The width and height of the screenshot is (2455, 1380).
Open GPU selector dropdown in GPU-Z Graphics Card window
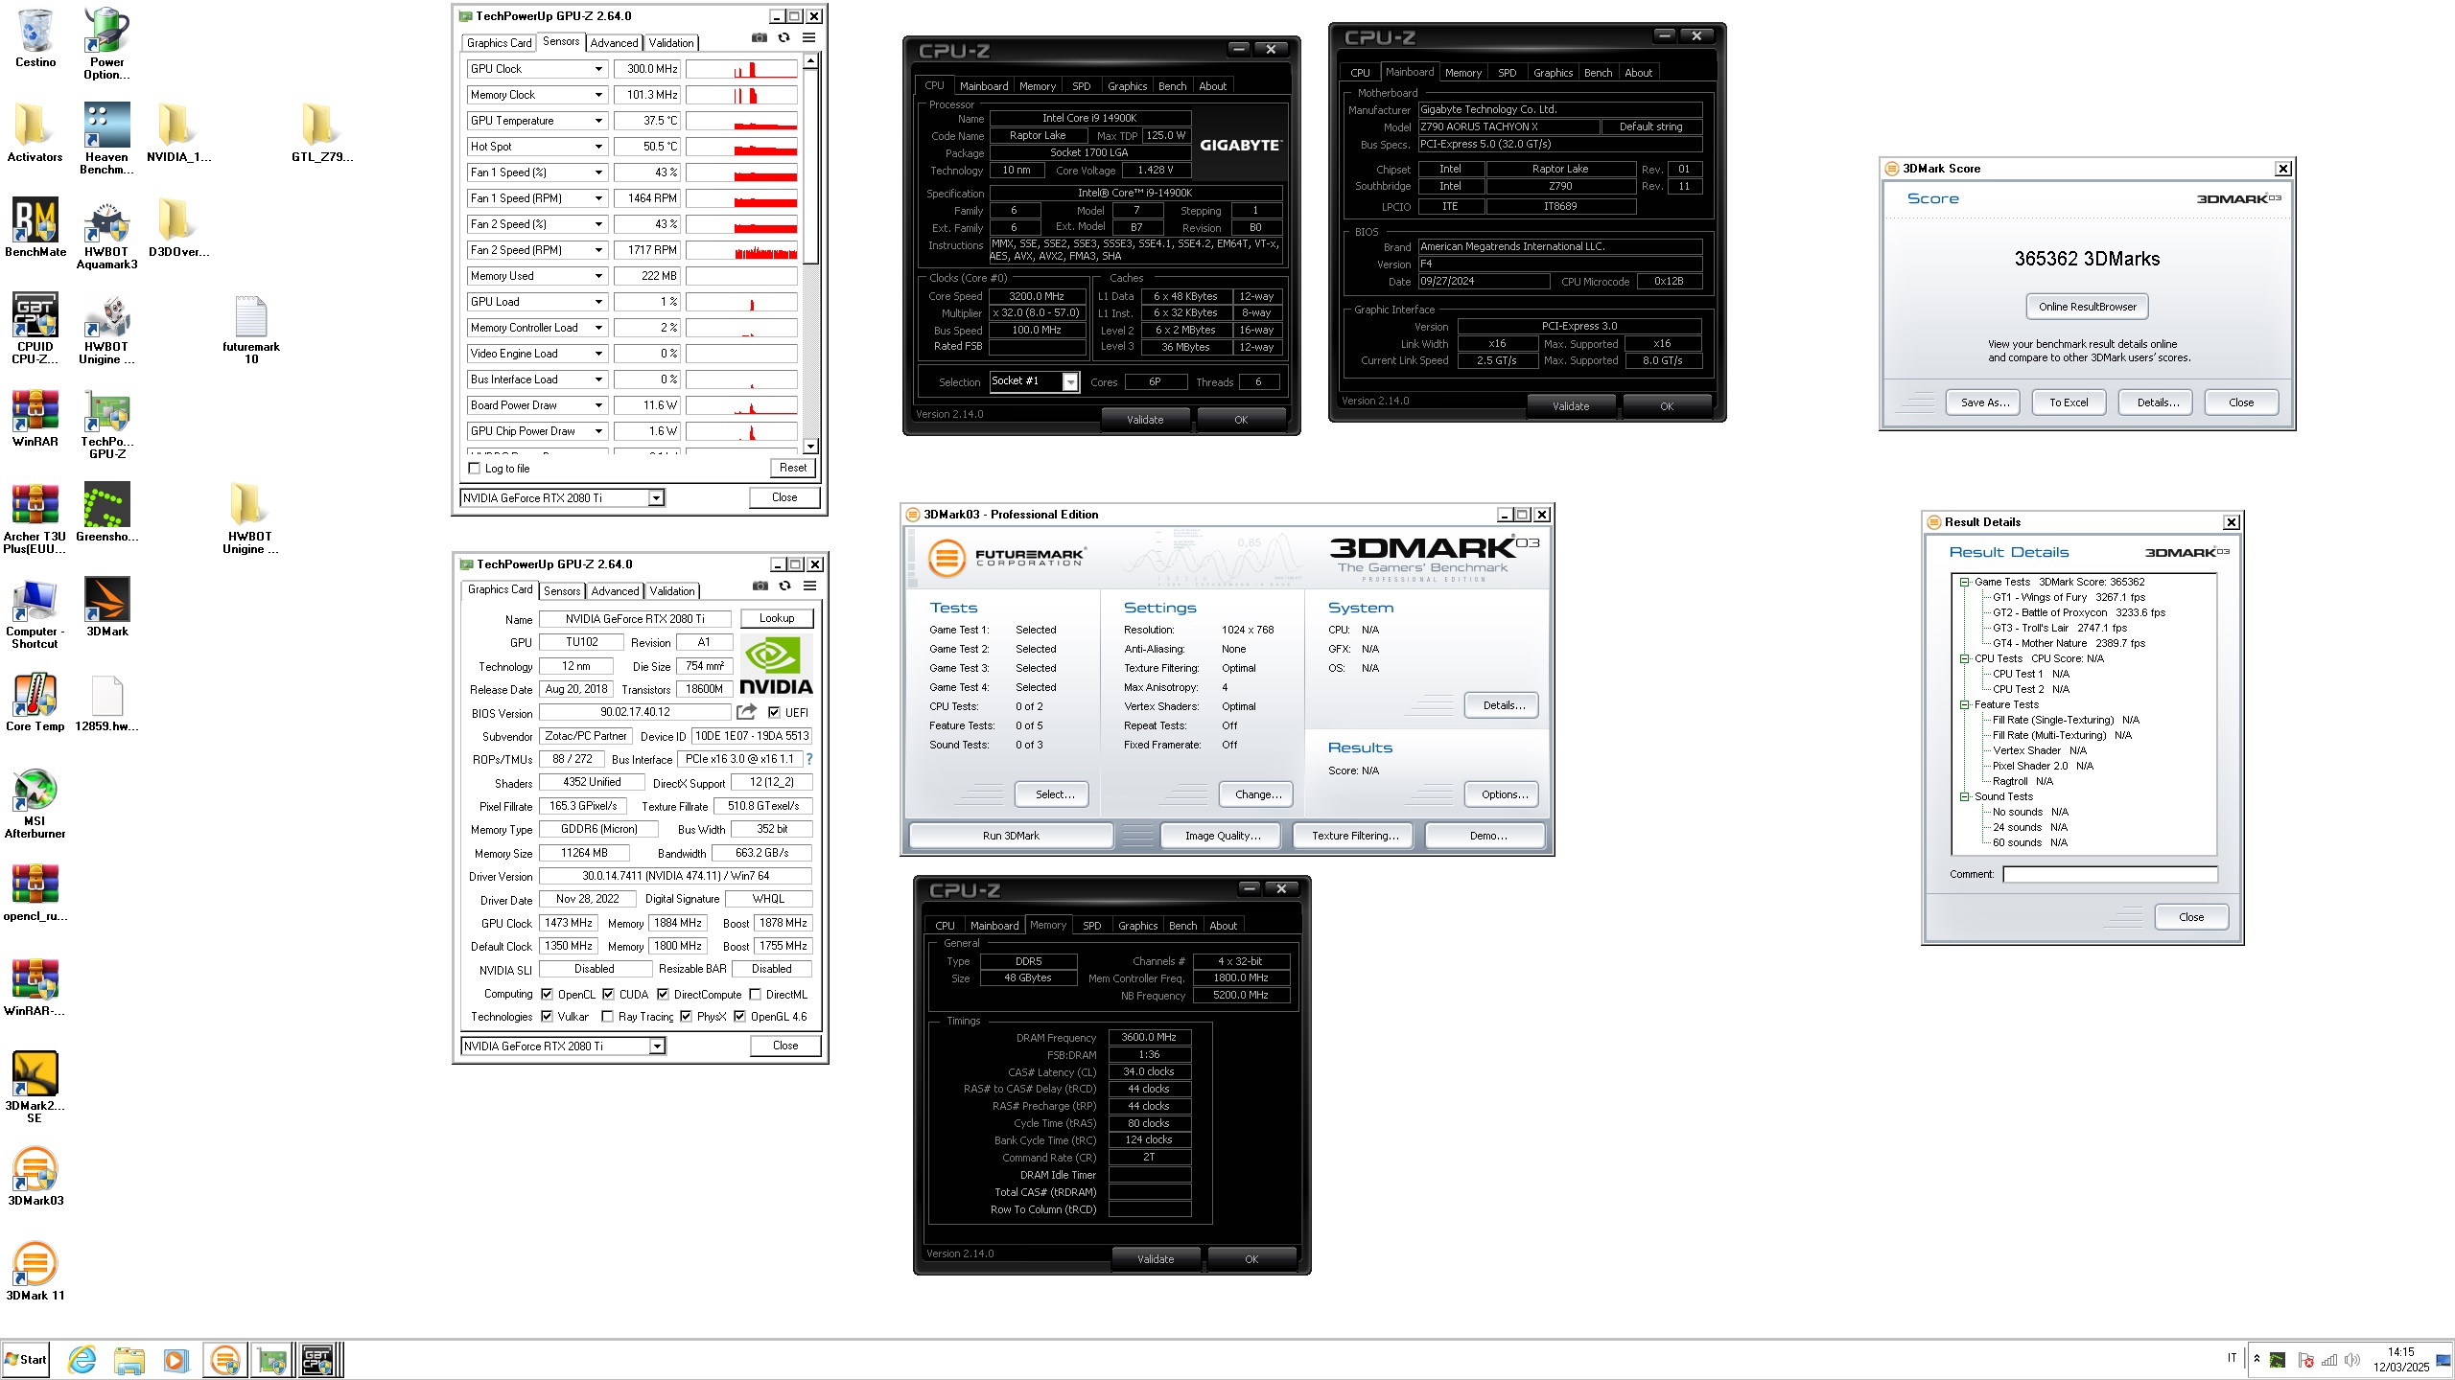coord(657,1046)
